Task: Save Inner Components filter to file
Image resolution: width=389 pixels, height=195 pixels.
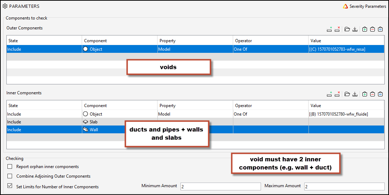Action: [355, 94]
